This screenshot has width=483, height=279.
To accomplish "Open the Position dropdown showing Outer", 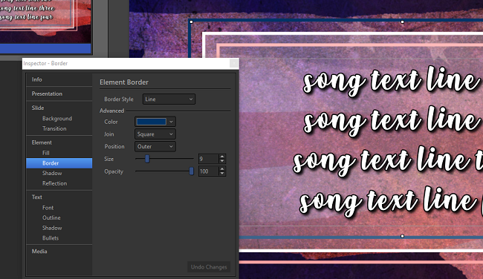I will 155,146.
